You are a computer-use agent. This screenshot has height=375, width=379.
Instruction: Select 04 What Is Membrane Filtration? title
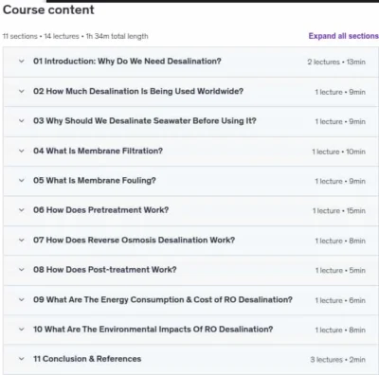point(98,151)
